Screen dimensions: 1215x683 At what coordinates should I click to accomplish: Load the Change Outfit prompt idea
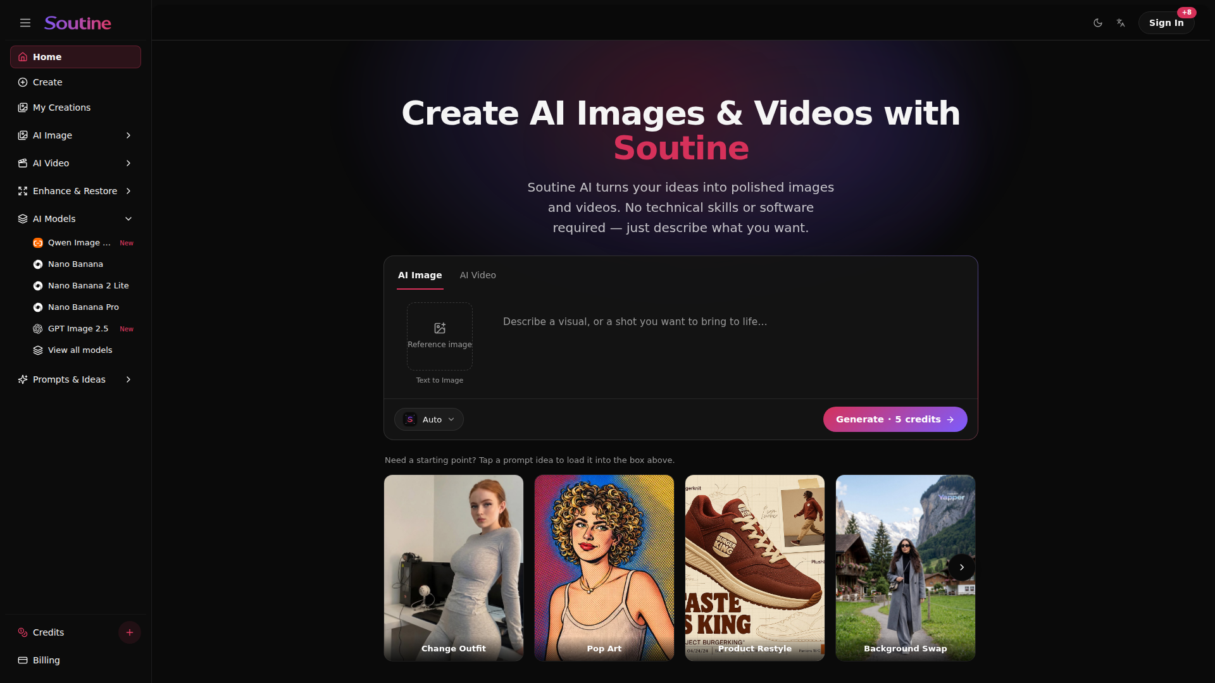[x=454, y=568]
